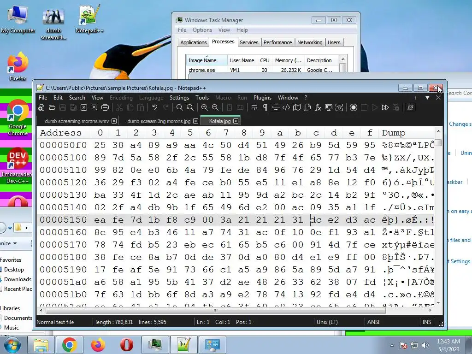
Task: Open Task Manager Services tab
Action: [249, 42]
